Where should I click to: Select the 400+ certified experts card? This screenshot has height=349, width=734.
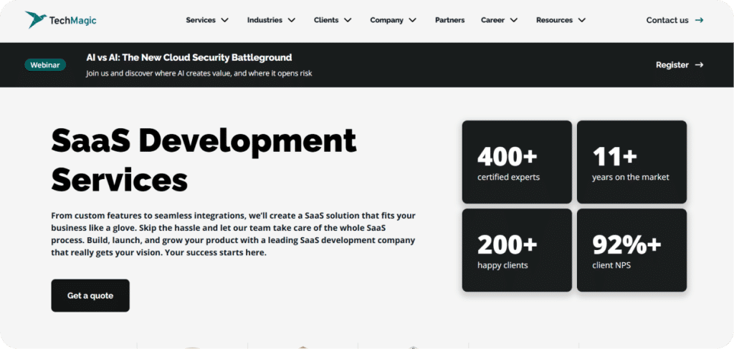click(x=517, y=162)
